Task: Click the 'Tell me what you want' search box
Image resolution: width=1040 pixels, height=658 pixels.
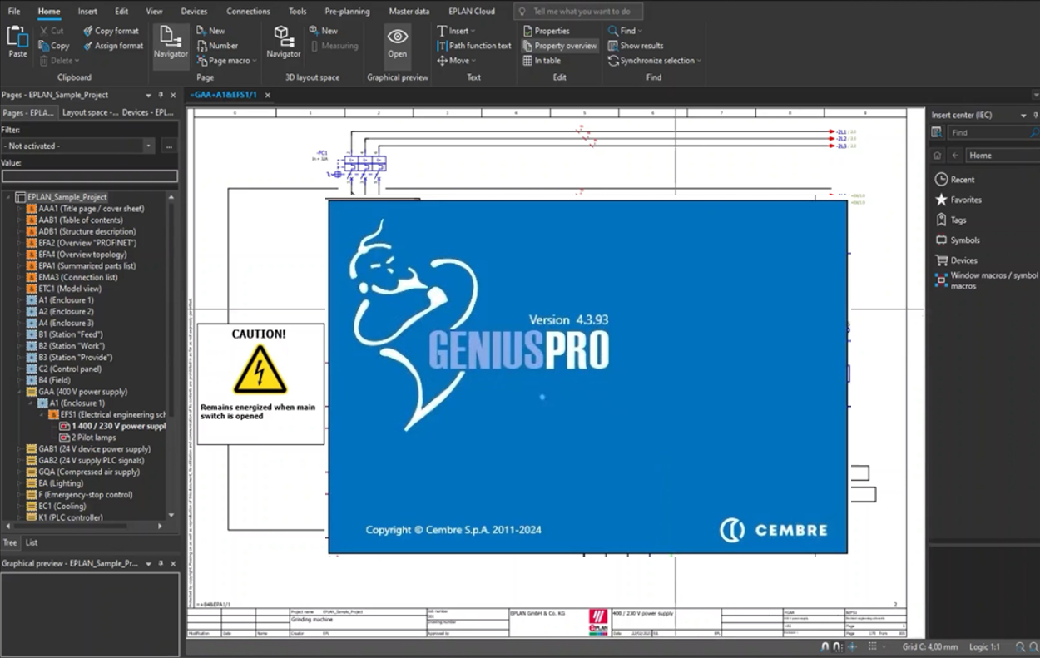Action: [x=581, y=12]
